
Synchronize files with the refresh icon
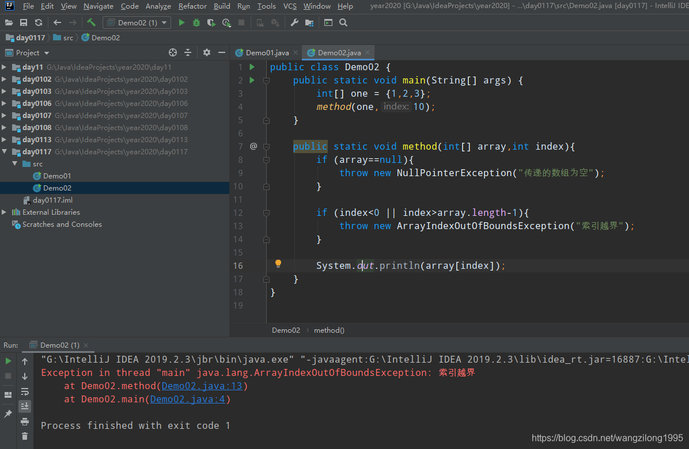(39, 22)
